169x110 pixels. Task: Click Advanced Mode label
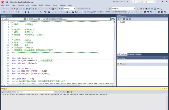point(119,2)
